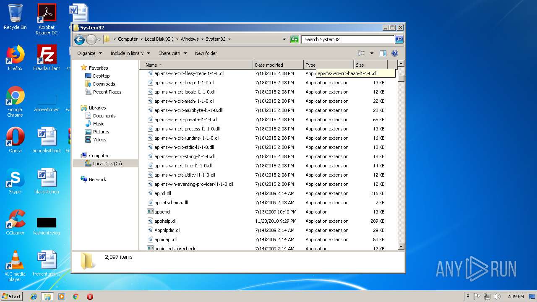Click the file list scroll up arrow
Image resolution: width=537 pixels, height=302 pixels.
pos(401,64)
